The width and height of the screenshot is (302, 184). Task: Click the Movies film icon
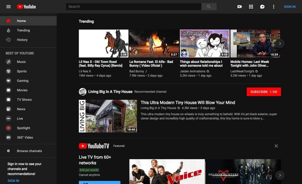click(x=9, y=90)
